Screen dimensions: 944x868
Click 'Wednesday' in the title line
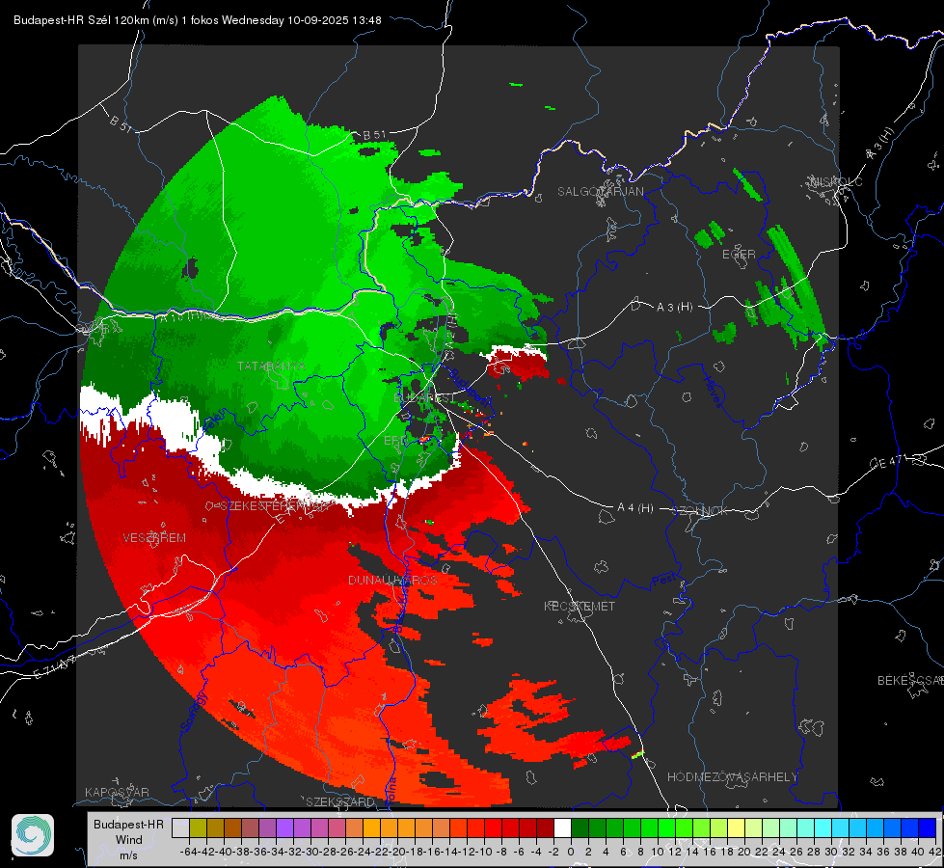point(253,20)
